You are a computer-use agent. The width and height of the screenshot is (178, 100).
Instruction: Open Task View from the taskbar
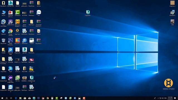coord(11,98)
